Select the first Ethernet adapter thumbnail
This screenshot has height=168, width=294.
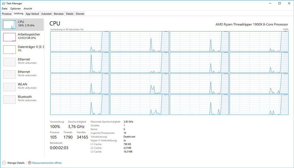pos(9,62)
